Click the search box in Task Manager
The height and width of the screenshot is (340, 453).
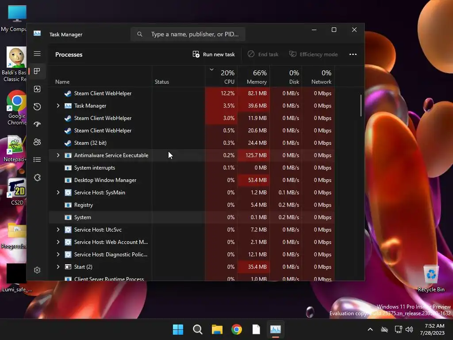coord(188,34)
